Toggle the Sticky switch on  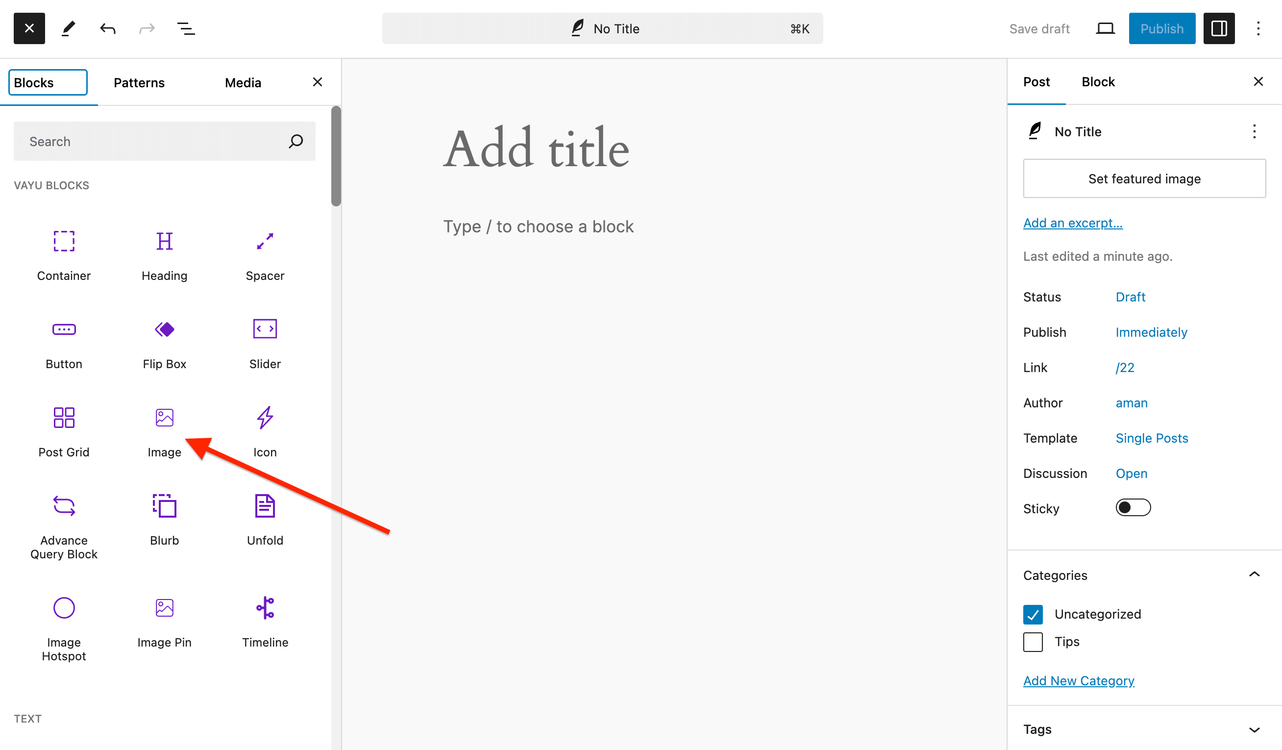tap(1133, 507)
